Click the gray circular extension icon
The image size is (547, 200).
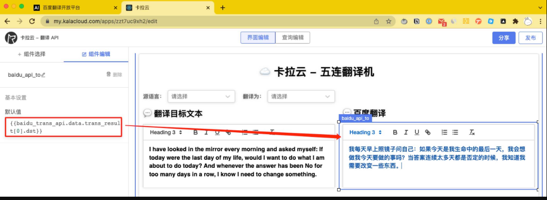coord(453,21)
